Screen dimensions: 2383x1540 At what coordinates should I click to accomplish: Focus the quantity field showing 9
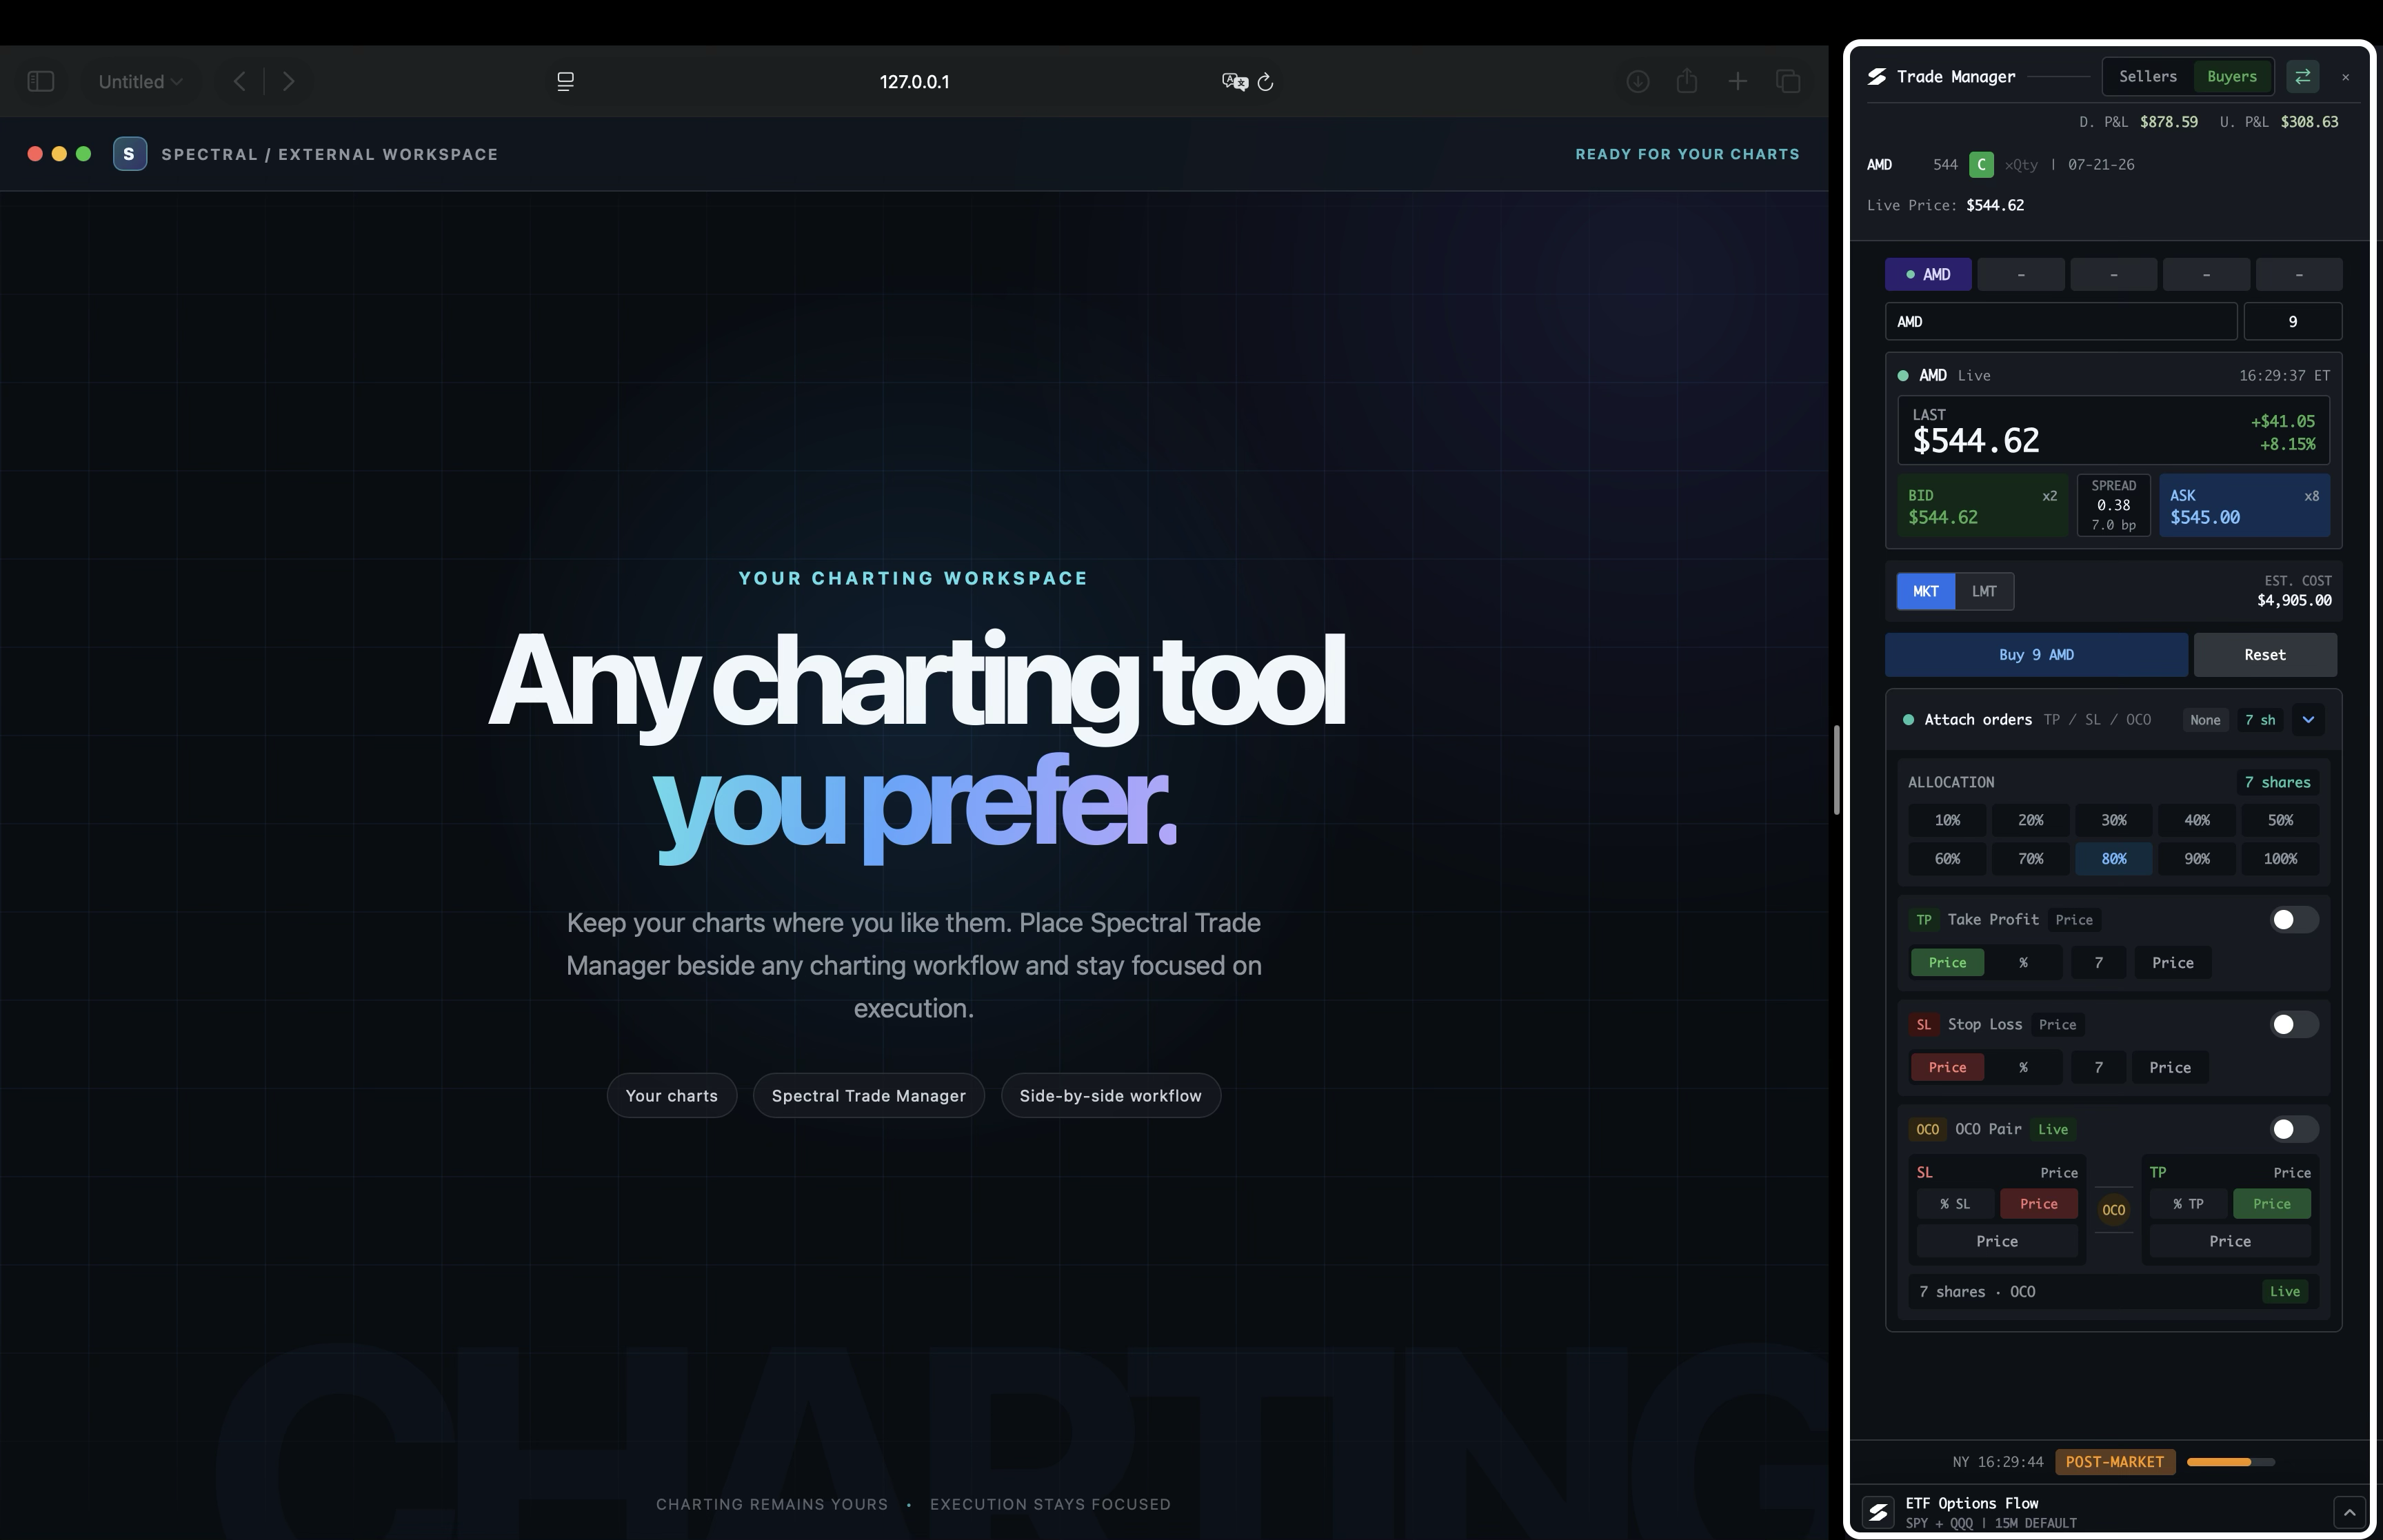[x=2292, y=322]
